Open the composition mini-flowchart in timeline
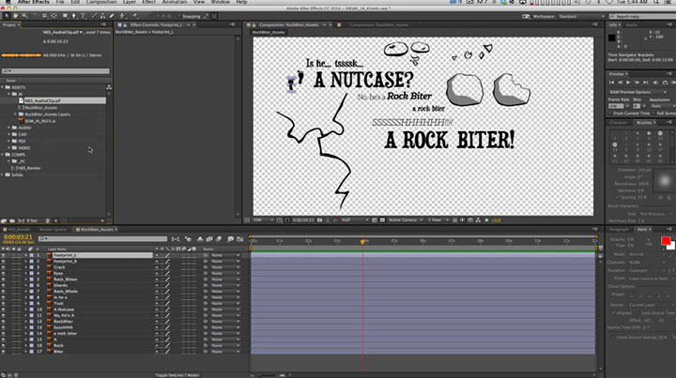 point(176,239)
